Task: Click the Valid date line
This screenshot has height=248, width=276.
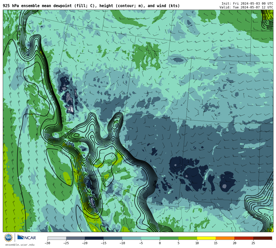Action: point(246,7)
